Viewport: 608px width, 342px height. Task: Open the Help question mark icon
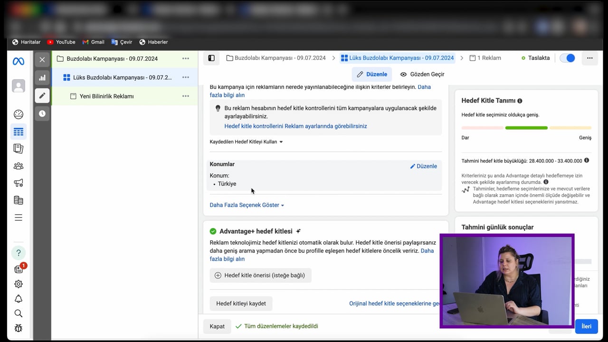[19, 253]
